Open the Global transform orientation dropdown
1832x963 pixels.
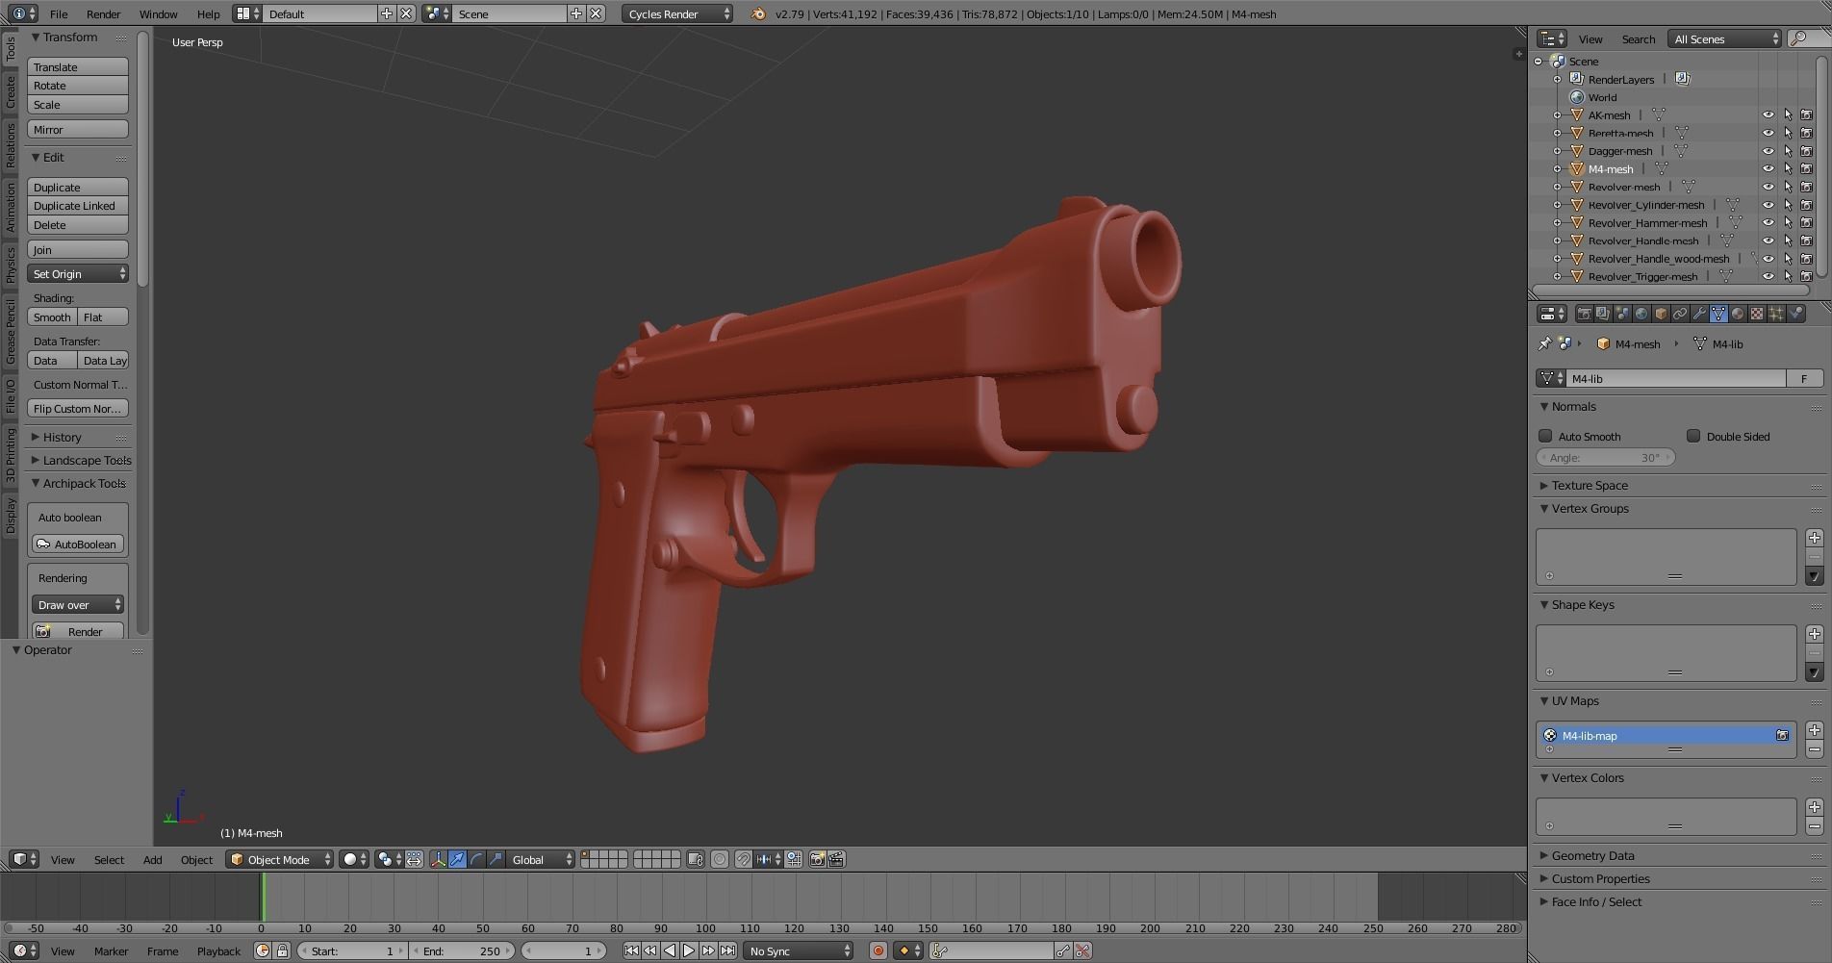coord(542,859)
